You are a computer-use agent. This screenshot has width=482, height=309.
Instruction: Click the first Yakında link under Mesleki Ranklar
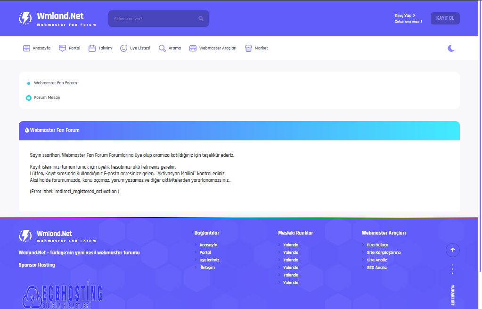[x=291, y=245]
